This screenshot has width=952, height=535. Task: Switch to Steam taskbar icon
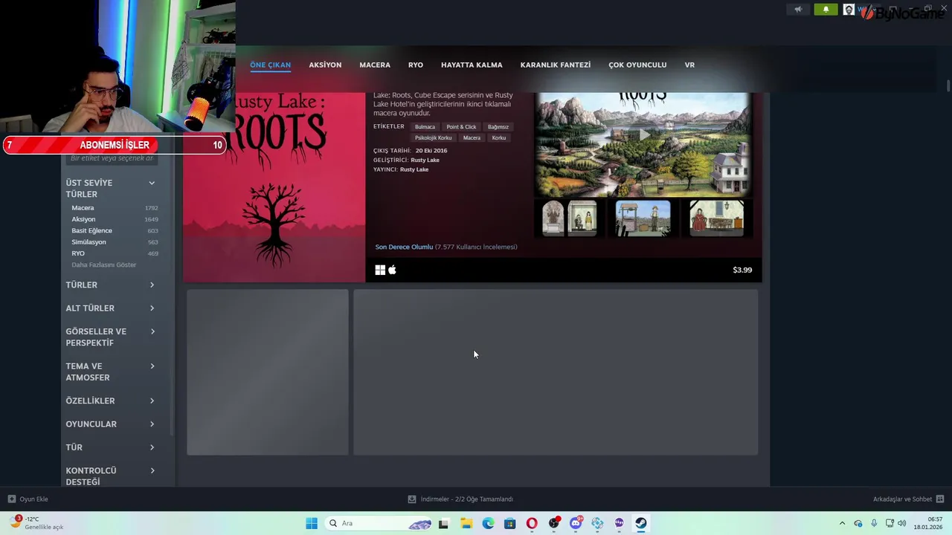pos(641,523)
